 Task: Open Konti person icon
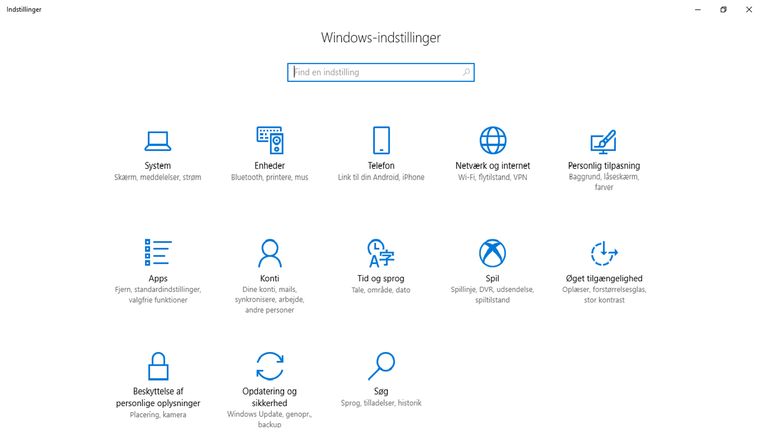coord(270,253)
